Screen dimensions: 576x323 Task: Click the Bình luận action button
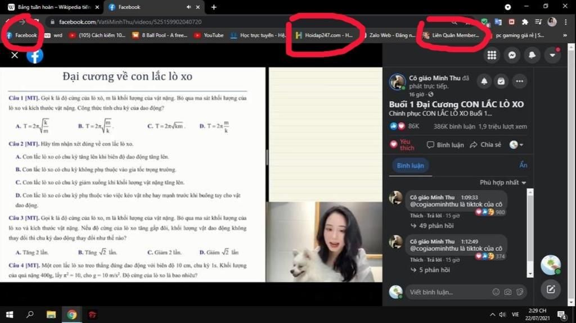(445, 144)
